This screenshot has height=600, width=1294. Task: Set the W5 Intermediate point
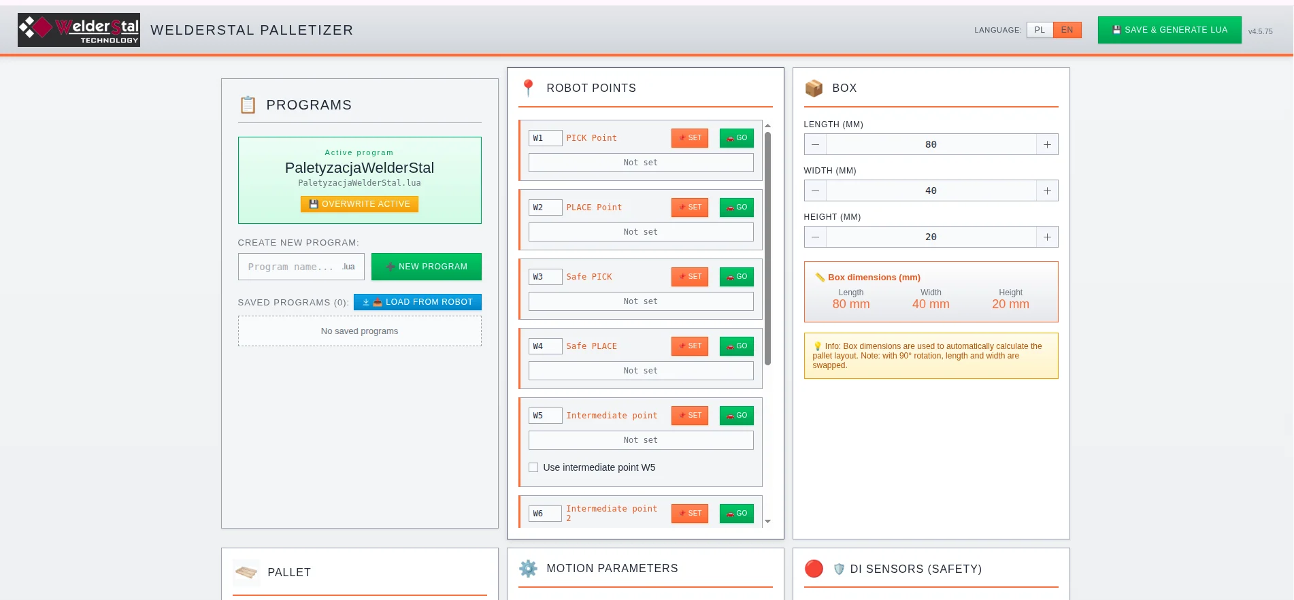[690, 416]
